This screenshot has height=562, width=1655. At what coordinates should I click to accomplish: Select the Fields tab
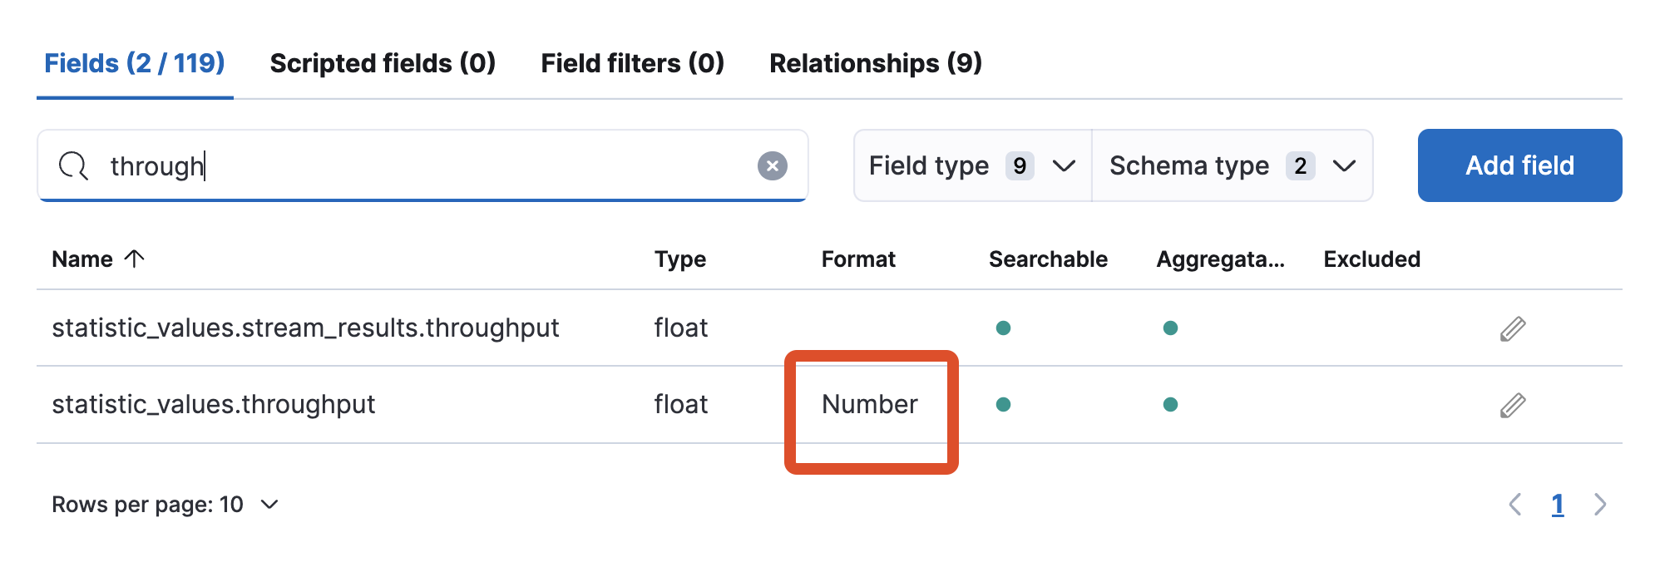(135, 63)
